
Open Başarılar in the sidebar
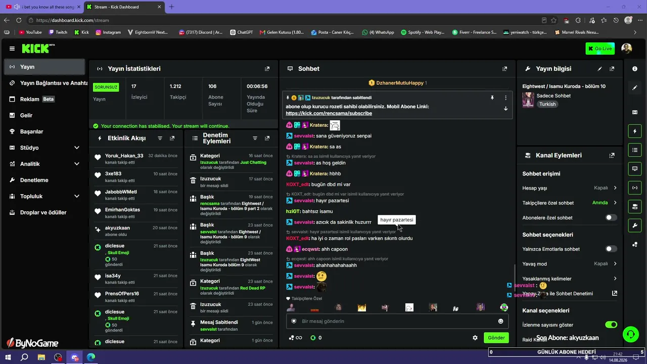pos(44,131)
